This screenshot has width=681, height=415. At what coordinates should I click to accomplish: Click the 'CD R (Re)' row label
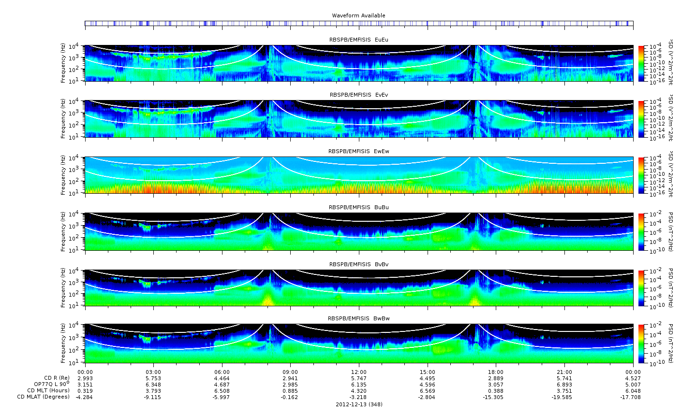pos(57,378)
